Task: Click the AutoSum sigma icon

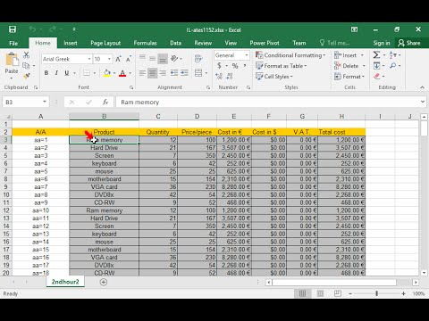Action: [376, 55]
